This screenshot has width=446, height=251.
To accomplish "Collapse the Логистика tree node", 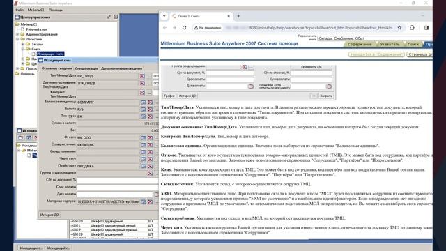I will 17,39.
